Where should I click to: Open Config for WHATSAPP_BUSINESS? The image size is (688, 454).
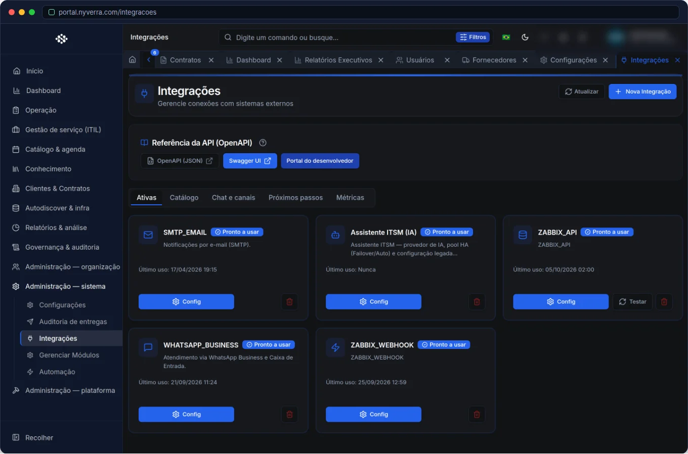pos(186,415)
